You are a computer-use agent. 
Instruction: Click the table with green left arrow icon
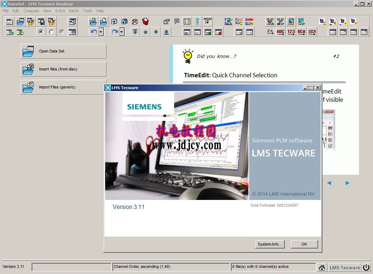coord(10,32)
